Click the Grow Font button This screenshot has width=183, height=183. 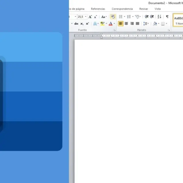[x=90, y=17]
